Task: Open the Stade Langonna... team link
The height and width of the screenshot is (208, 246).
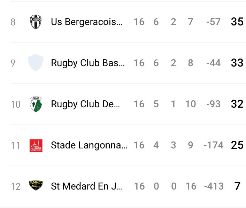Action: (x=89, y=145)
